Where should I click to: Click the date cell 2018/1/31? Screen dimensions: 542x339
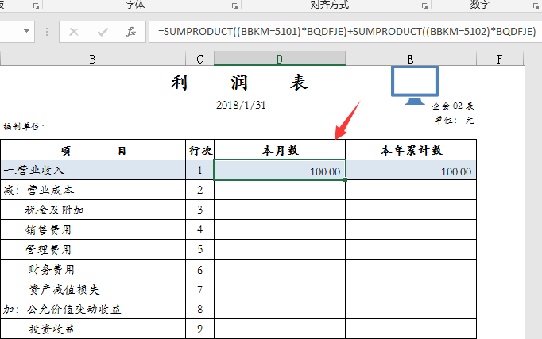coord(241,105)
